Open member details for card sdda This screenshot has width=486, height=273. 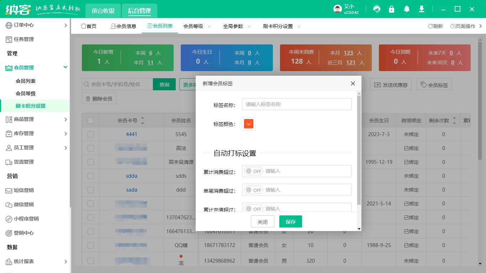tap(132, 176)
